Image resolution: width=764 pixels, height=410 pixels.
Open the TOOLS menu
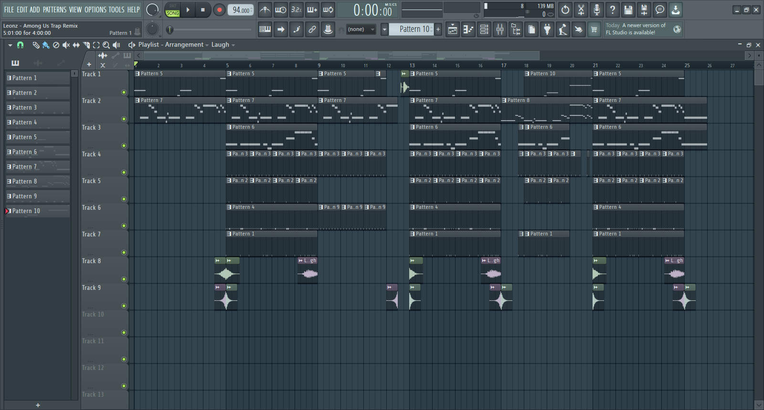116,10
